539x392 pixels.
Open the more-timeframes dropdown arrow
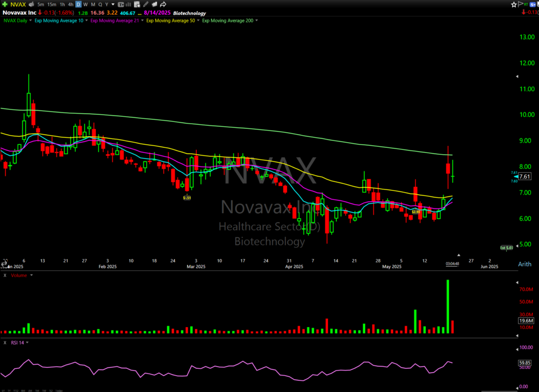tap(113, 4)
